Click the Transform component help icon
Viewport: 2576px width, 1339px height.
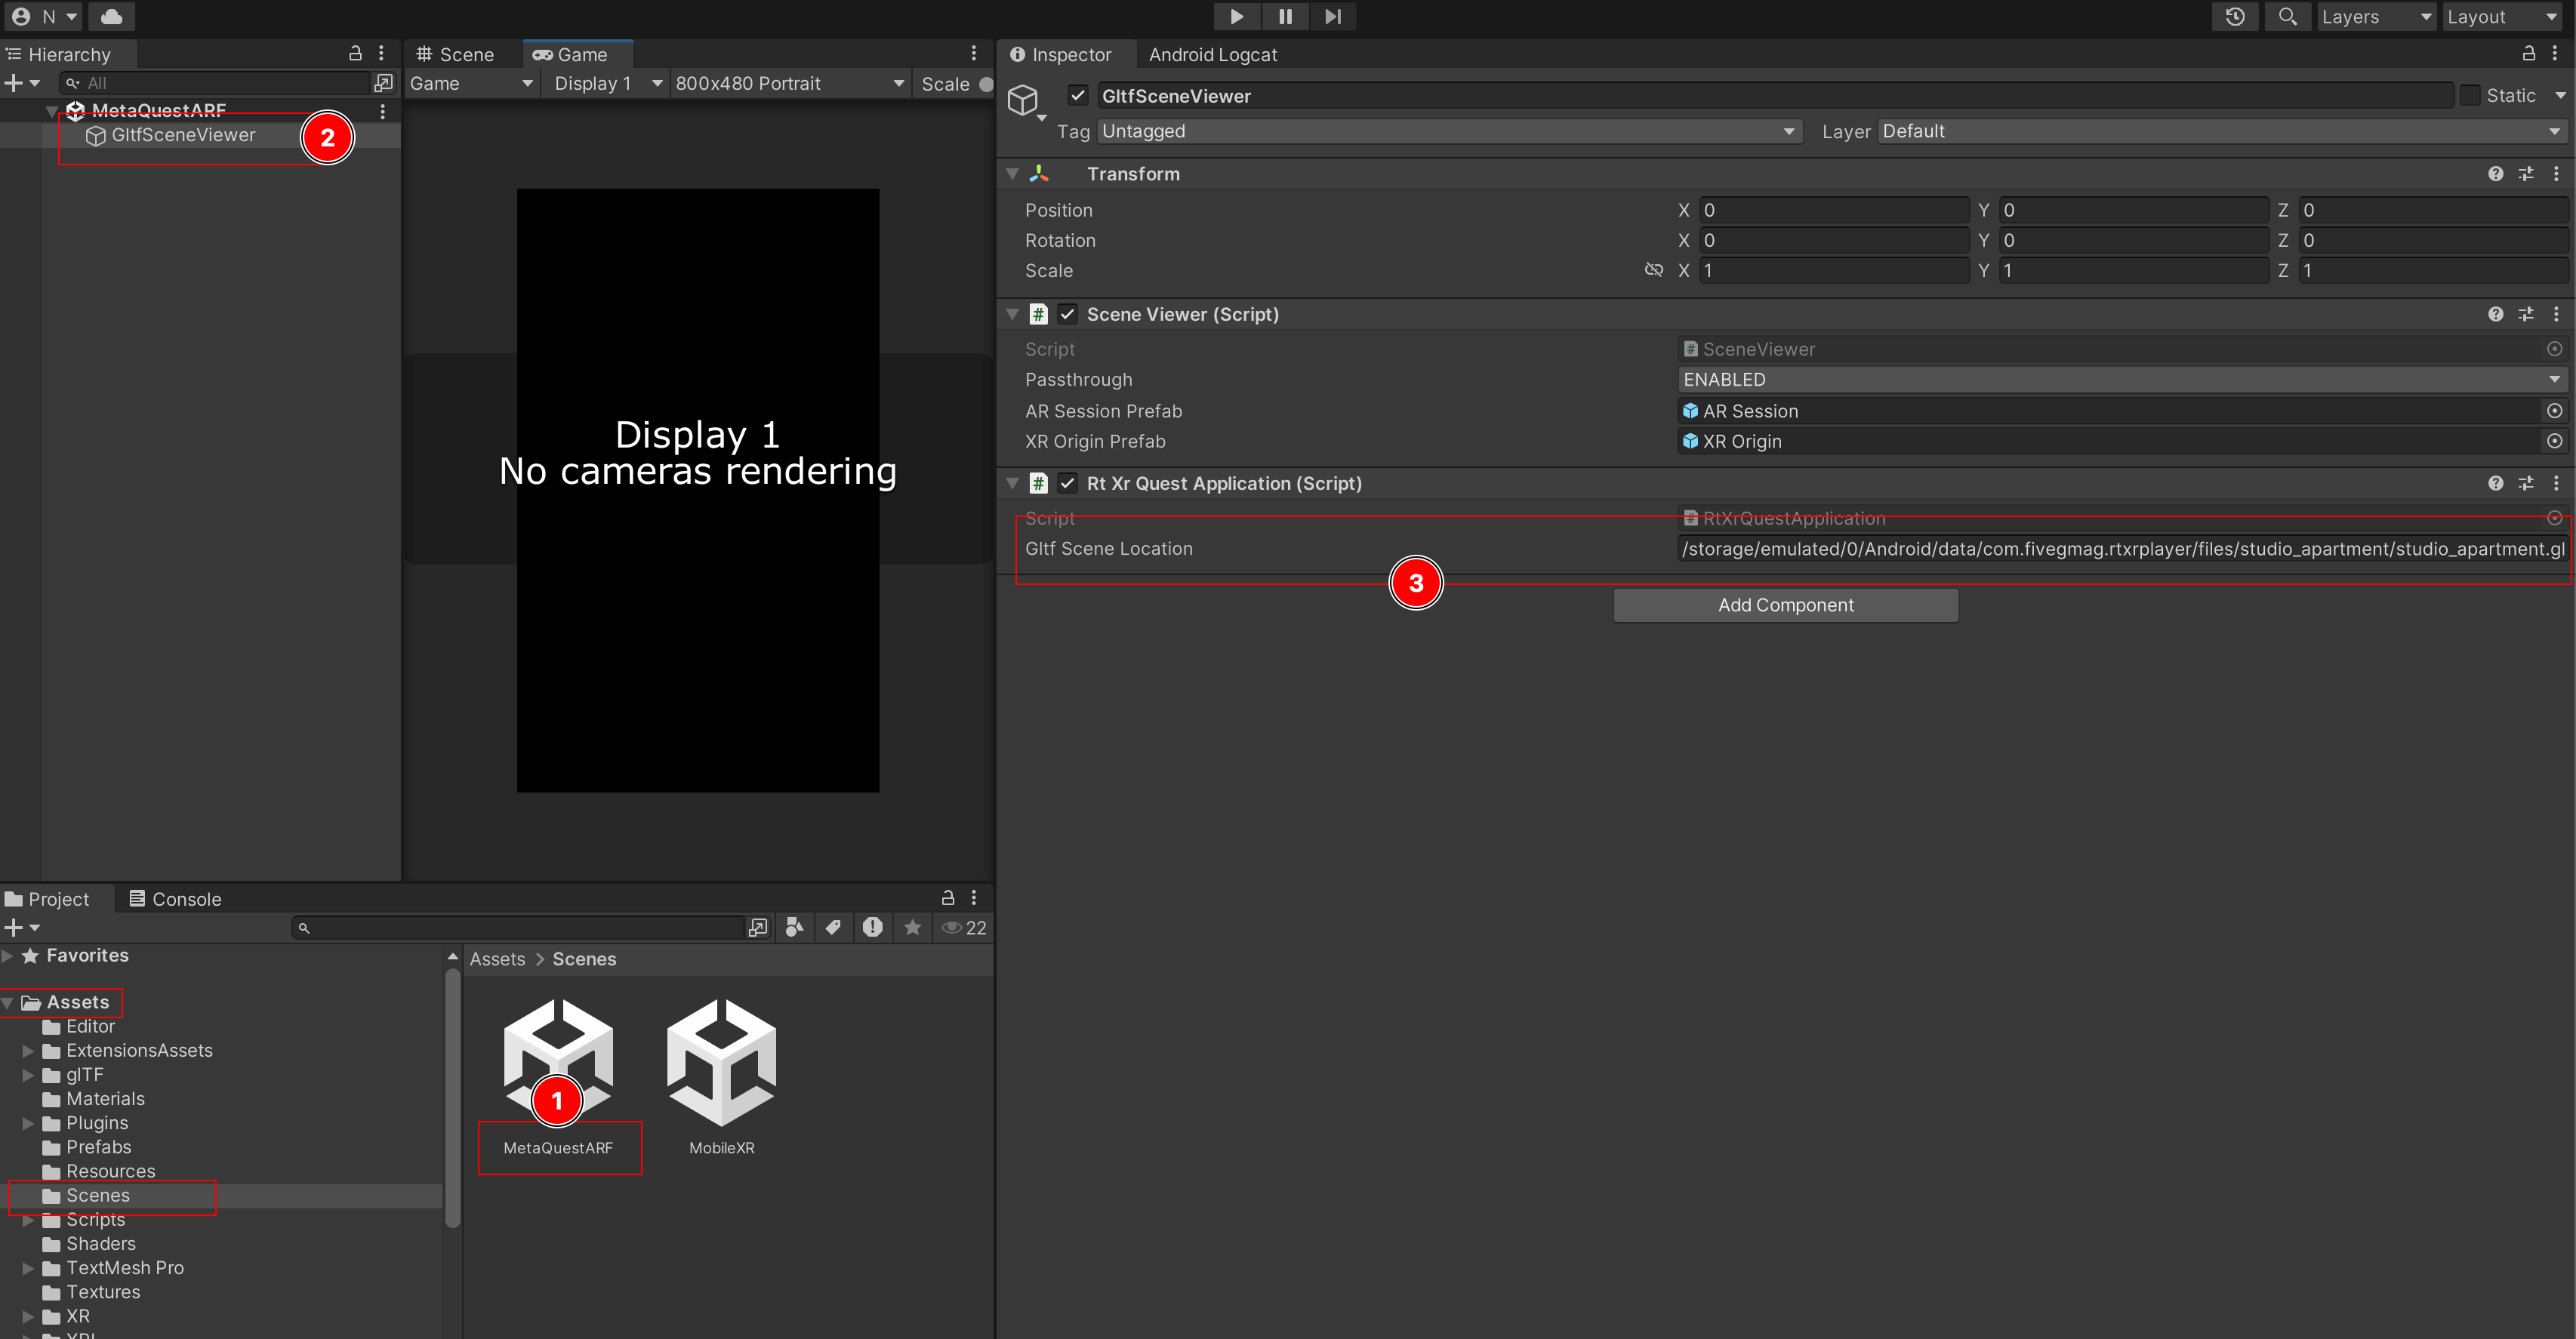click(x=2495, y=174)
